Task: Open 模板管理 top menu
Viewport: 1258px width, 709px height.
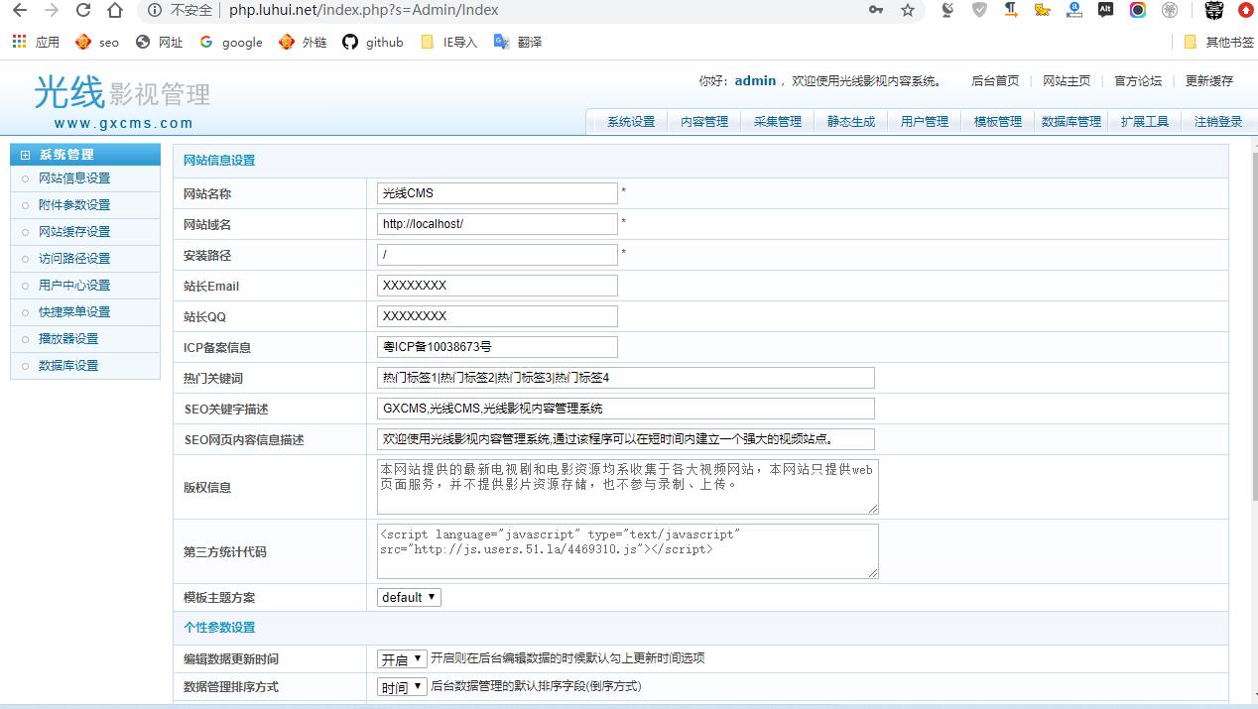Action: pos(998,121)
